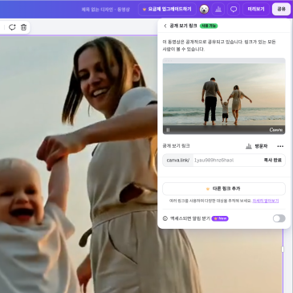Click the 미리보기 preview button
The height and width of the screenshot is (293, 293).
[256, 10]
